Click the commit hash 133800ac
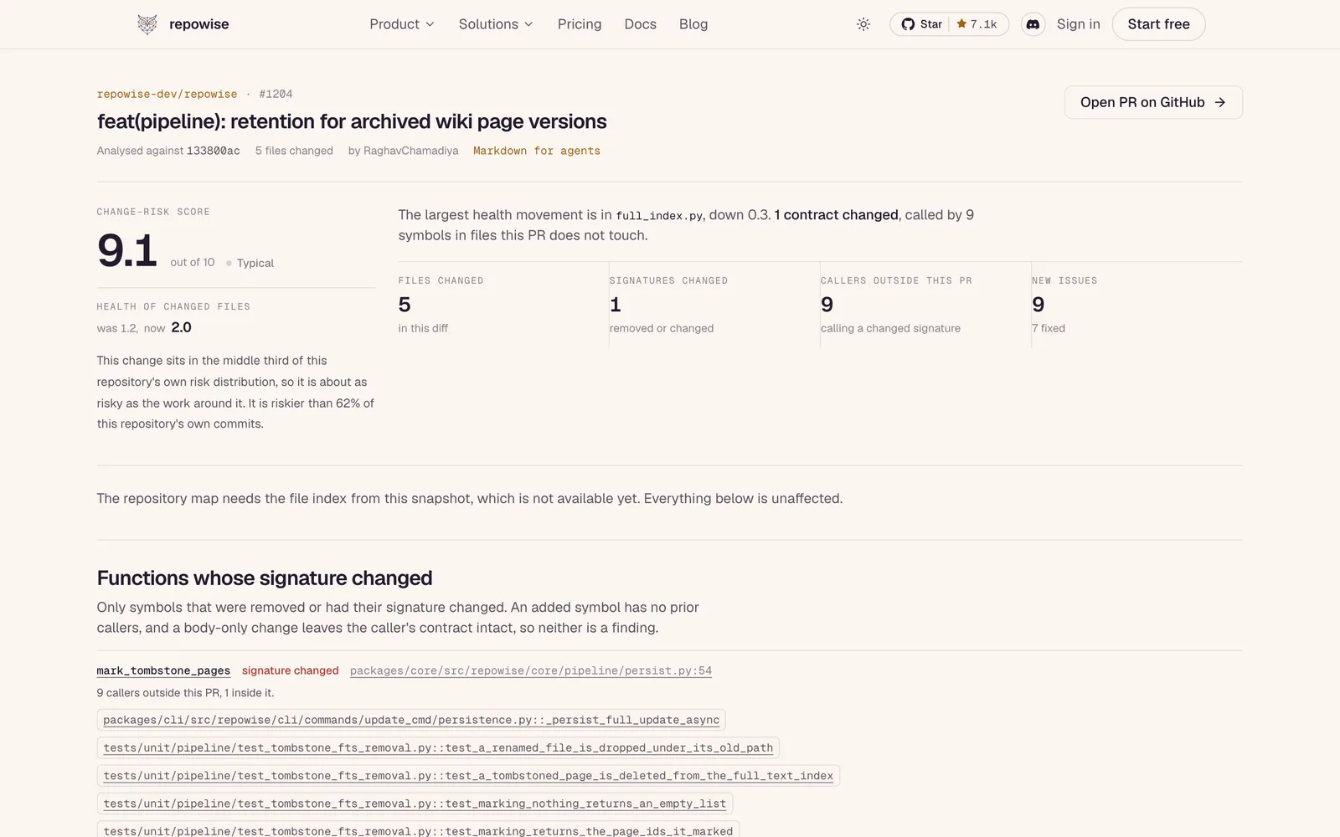The width and height of the screenshot is (1340, 837). point(213,151)
